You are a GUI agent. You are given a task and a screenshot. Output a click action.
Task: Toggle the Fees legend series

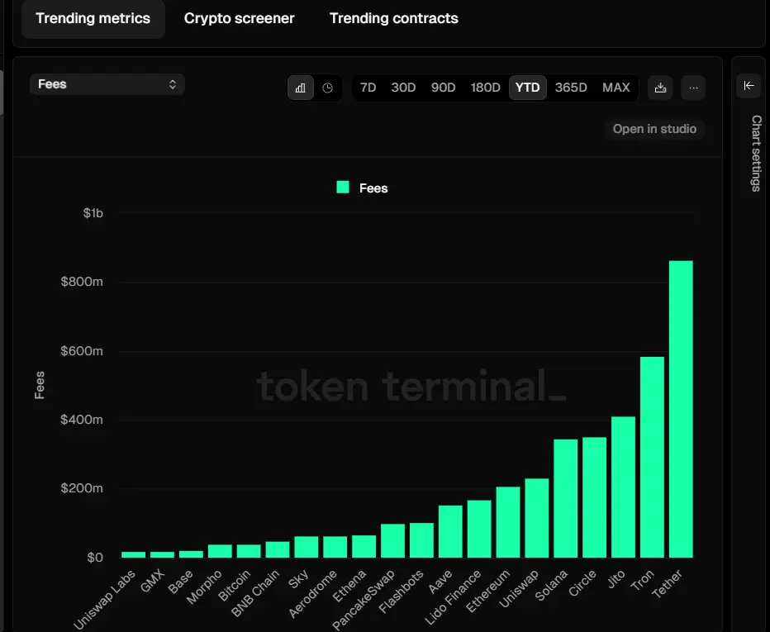pos(362,188)
